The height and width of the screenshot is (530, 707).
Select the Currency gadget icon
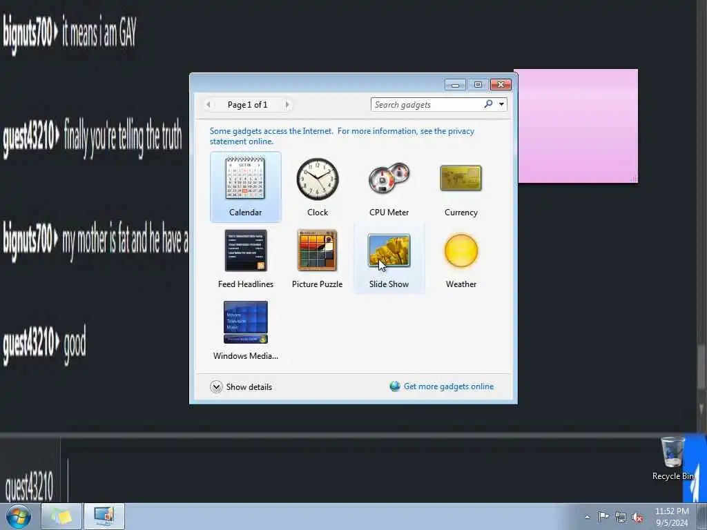(461, 178)
